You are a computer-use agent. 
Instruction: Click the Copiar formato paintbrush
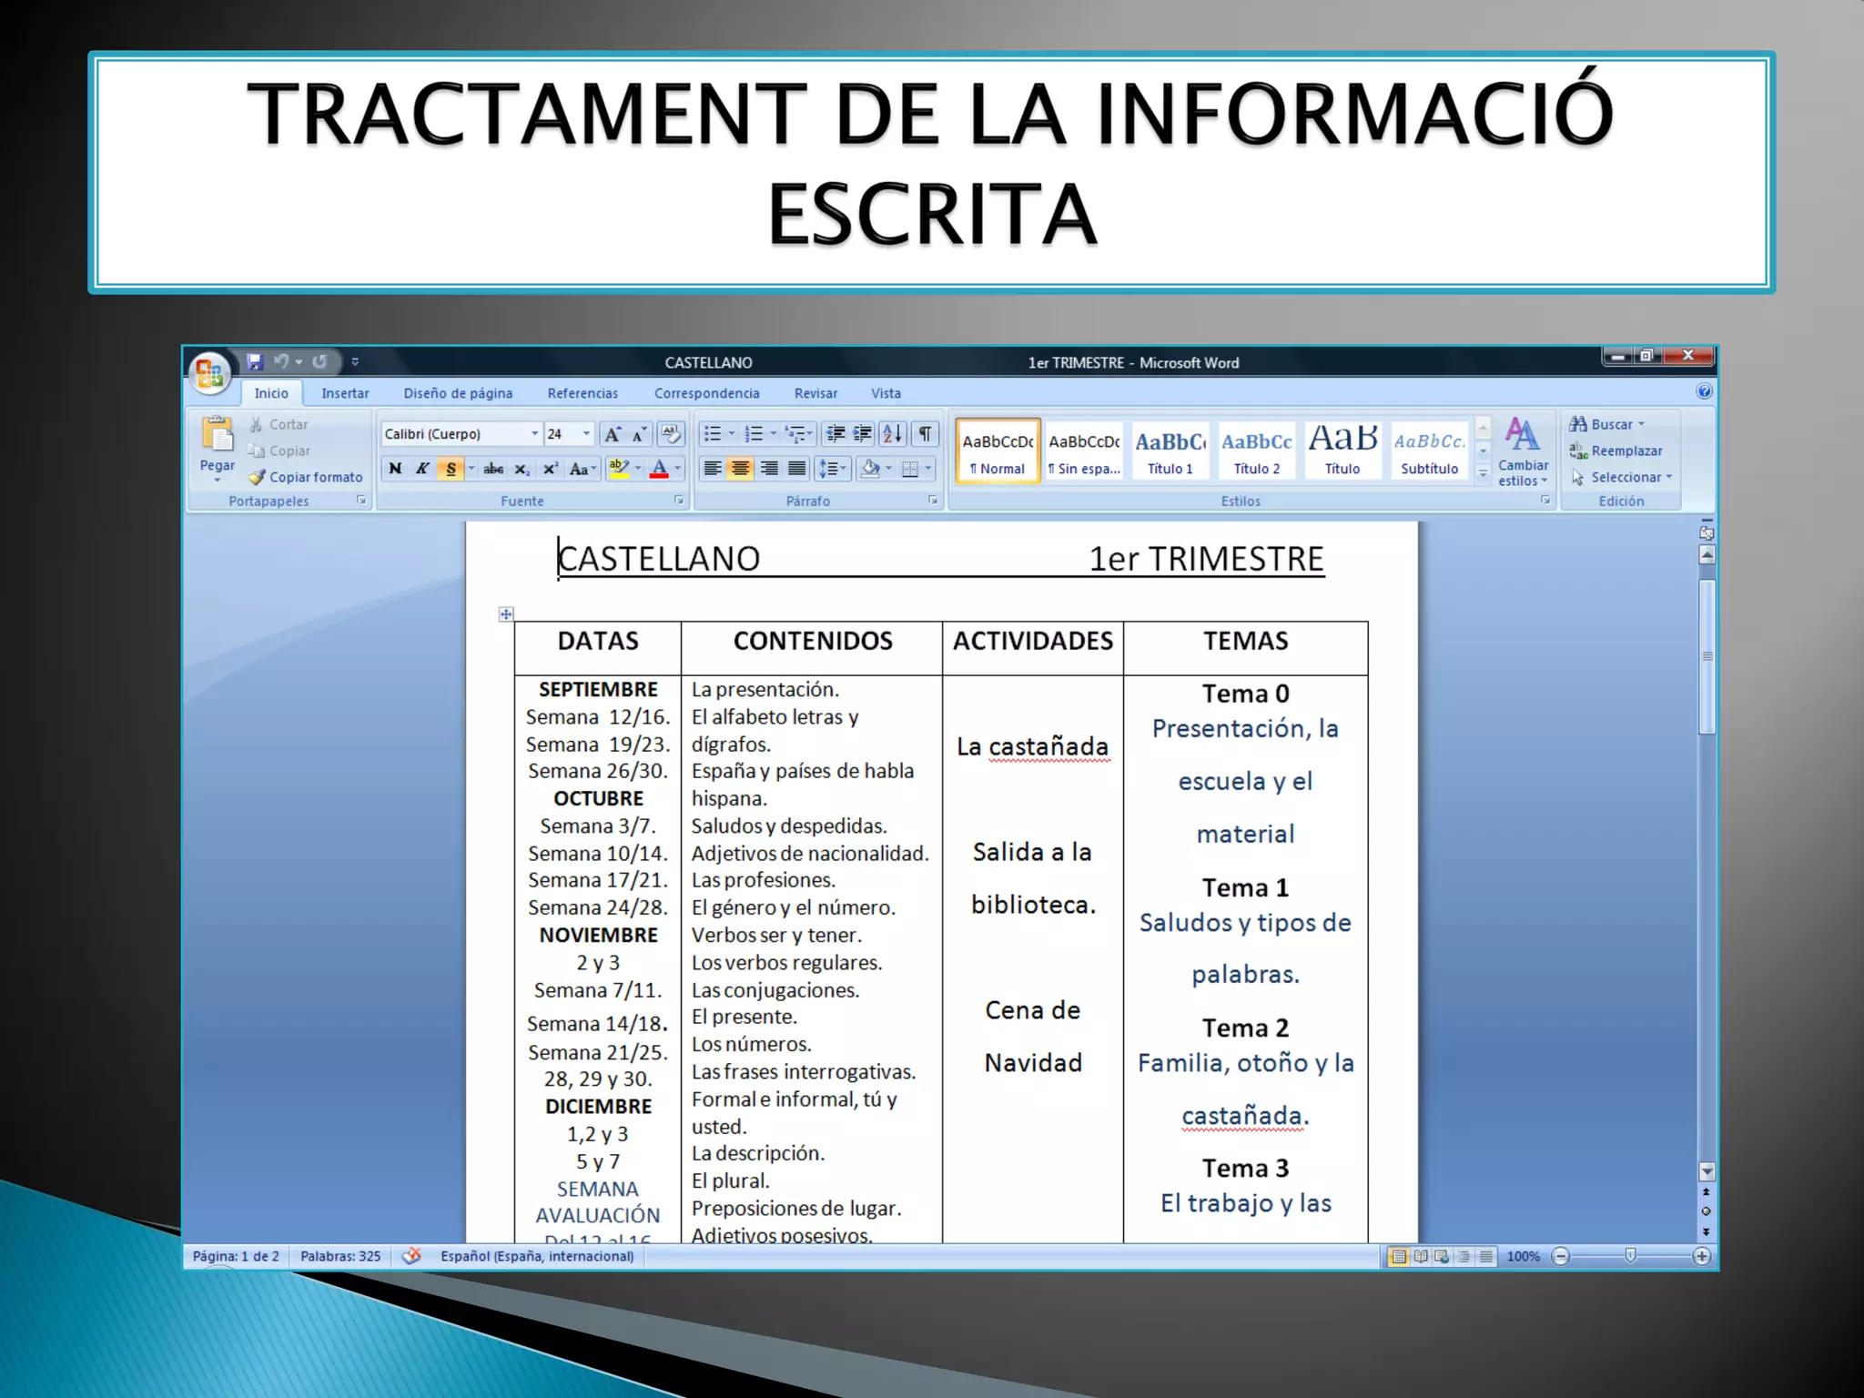[258, 477]
